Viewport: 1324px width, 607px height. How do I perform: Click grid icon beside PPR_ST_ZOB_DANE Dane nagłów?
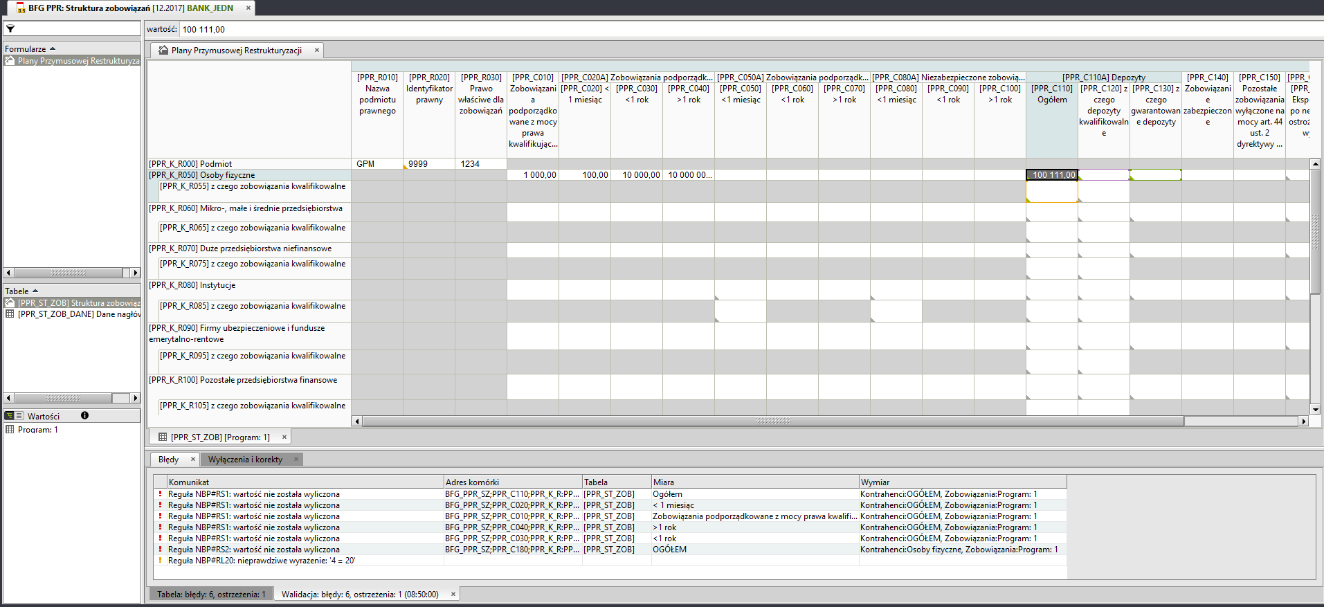coord(10,314)
